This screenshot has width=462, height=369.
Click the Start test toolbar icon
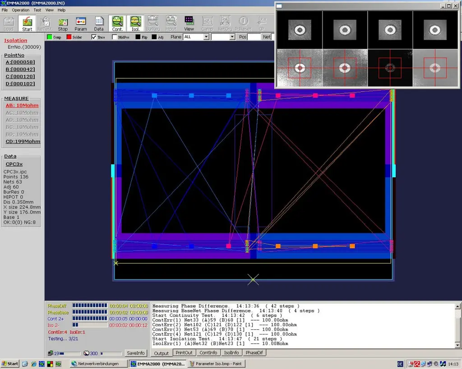(x=27, y=23)
